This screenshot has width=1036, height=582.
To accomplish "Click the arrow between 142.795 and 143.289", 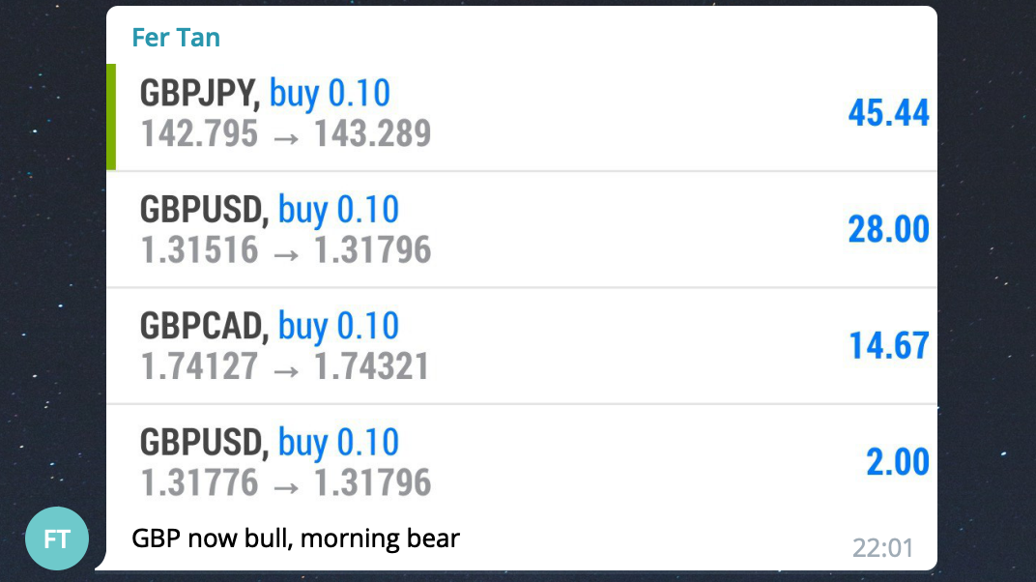I will (285, 138).
